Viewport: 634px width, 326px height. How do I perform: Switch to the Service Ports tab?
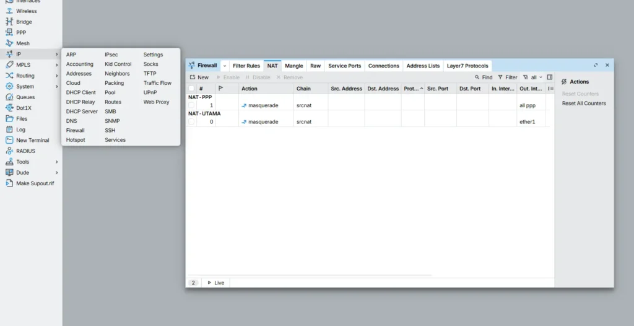pyautogui.click(x=344, y=66)
